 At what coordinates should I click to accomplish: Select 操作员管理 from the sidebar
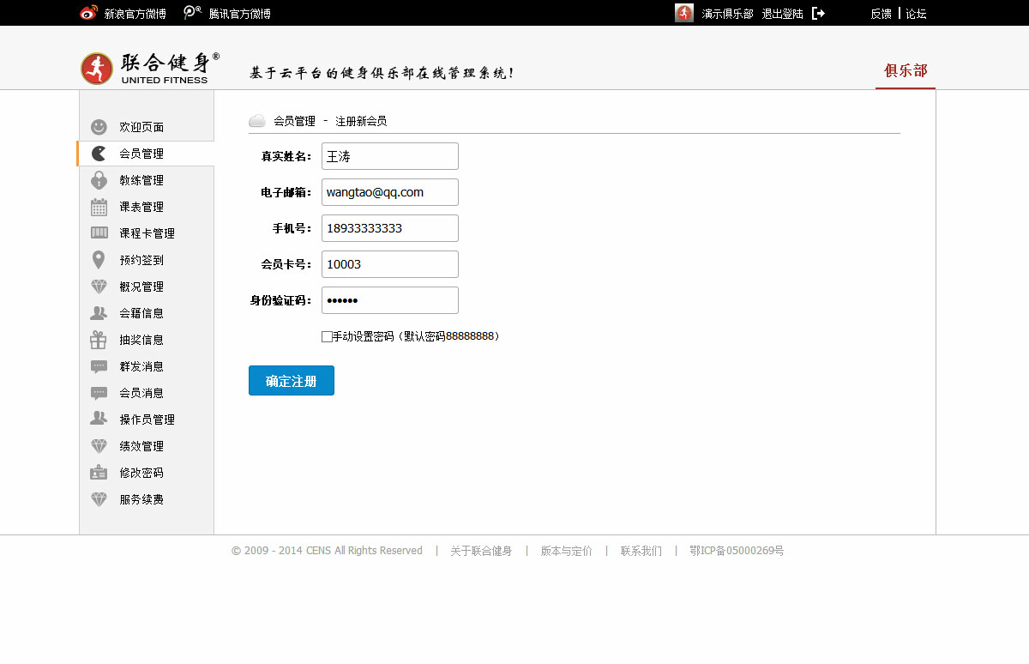[147, 420]
